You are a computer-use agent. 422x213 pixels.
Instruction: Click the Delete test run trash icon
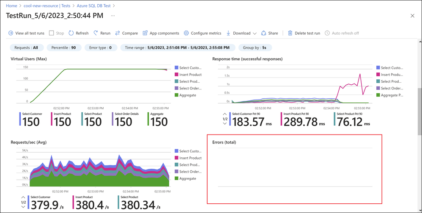tap(290, 33)
